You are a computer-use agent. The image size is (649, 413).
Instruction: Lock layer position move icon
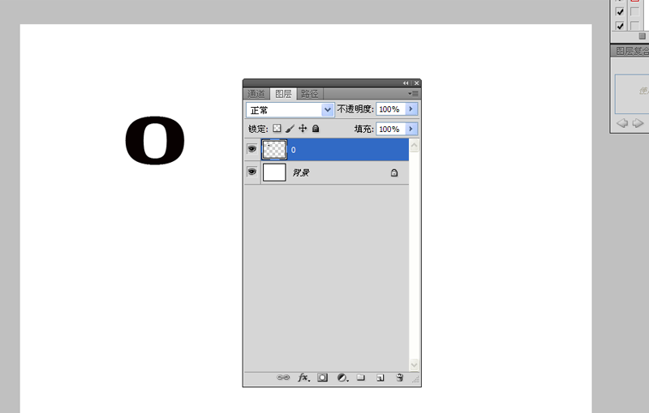(x=303, y=129)
